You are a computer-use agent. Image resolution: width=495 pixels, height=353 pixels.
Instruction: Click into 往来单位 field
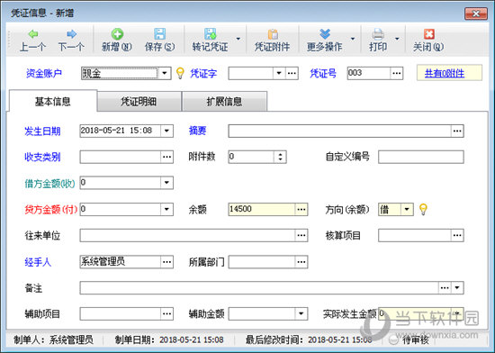[x=187, y=236]
